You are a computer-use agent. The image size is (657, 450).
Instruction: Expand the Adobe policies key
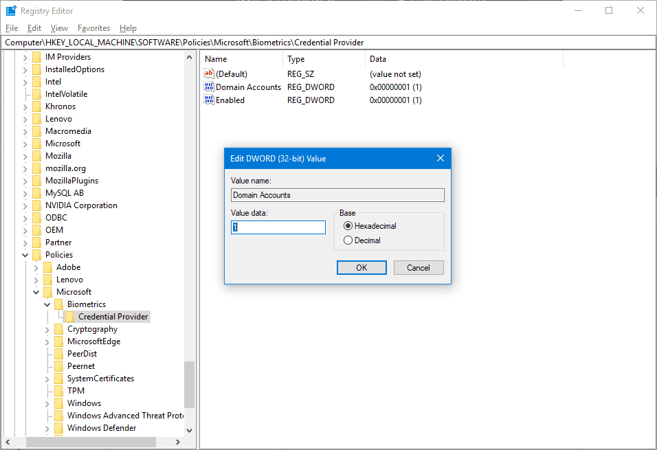point(36,267)
